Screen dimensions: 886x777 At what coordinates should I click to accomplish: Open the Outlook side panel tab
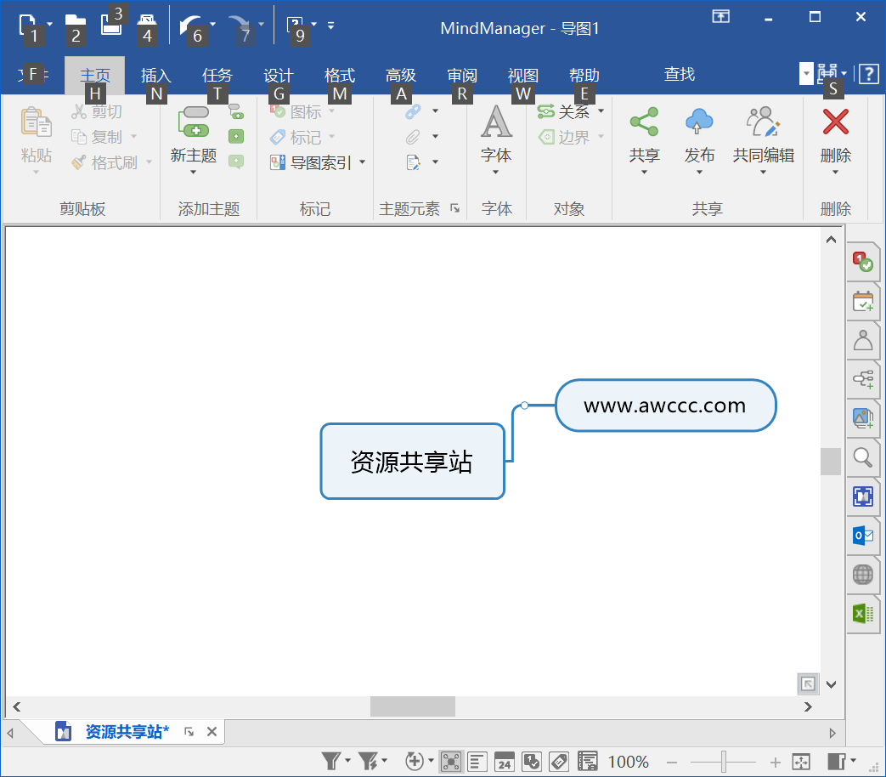pos(863,535)
